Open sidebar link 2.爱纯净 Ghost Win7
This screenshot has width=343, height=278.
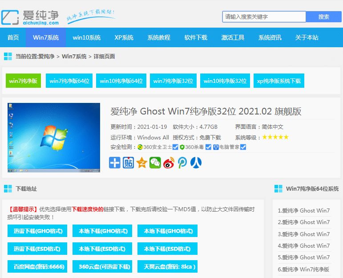[x=303, y=222]
